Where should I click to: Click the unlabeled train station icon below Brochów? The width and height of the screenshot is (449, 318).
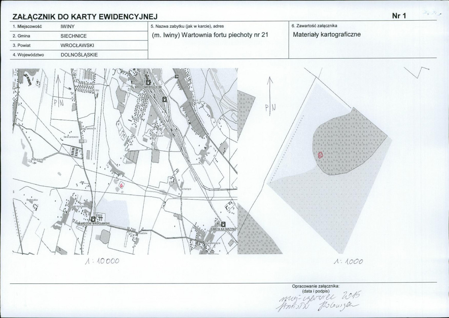[x=164, y=99]
